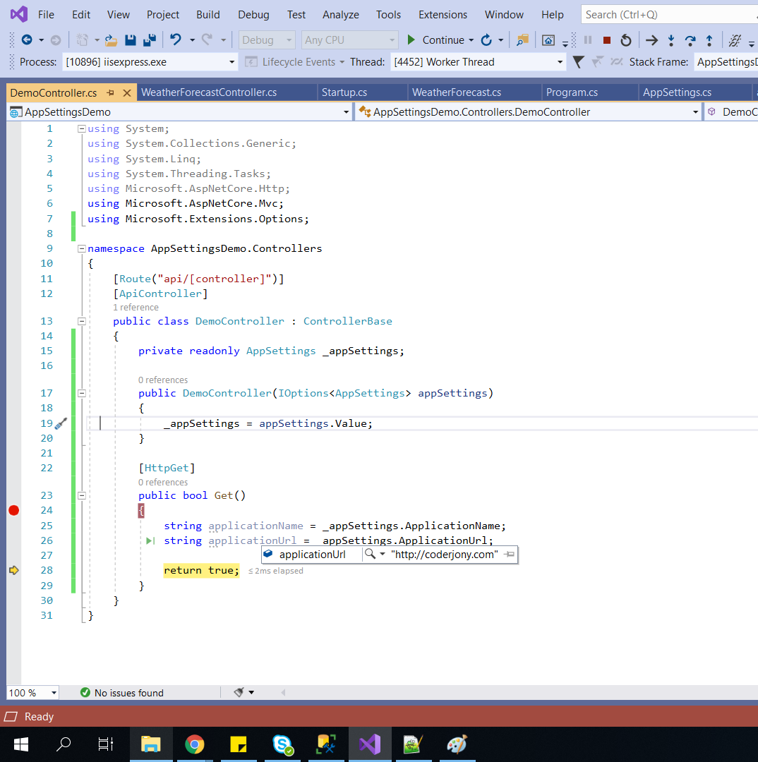Open the 100% zoom level selector
Viewport: 758px width, 762px height.
click(x=32, y=693)
